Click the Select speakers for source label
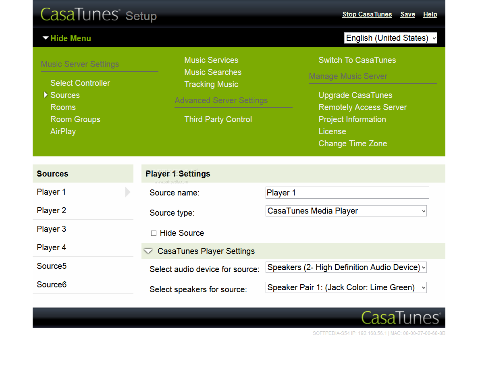 coord(198,289)
